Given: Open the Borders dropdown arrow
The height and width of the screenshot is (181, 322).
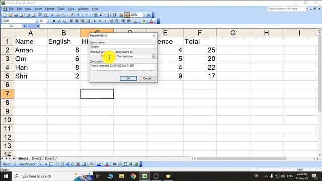Looking at the screenshot, I should 139,21.
